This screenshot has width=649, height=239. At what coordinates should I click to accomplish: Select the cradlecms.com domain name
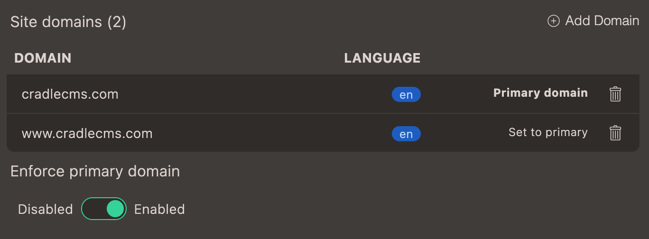(x=70, y=94)
